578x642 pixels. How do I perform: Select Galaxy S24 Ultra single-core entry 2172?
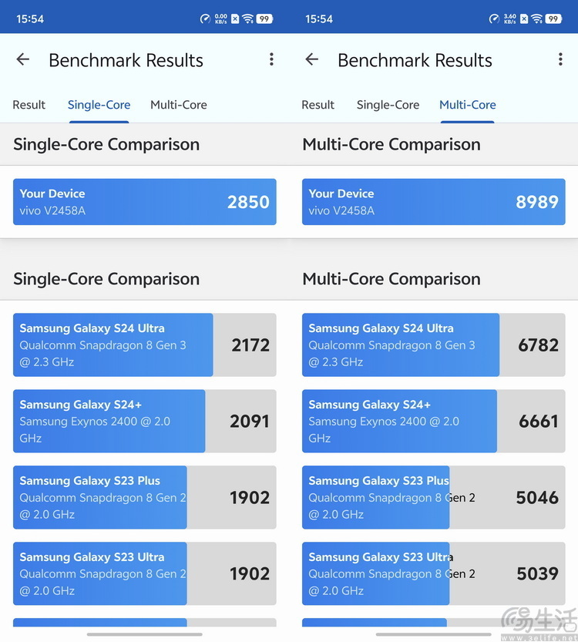(x=145, y=345)
